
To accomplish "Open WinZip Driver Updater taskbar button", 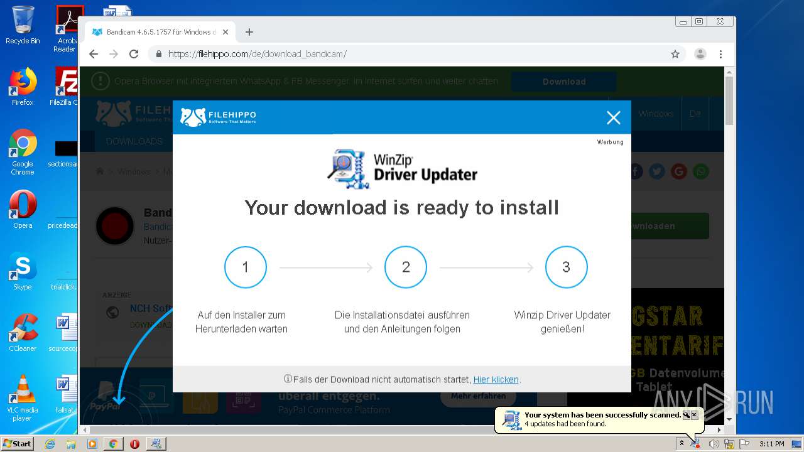I will coord(156,444).
